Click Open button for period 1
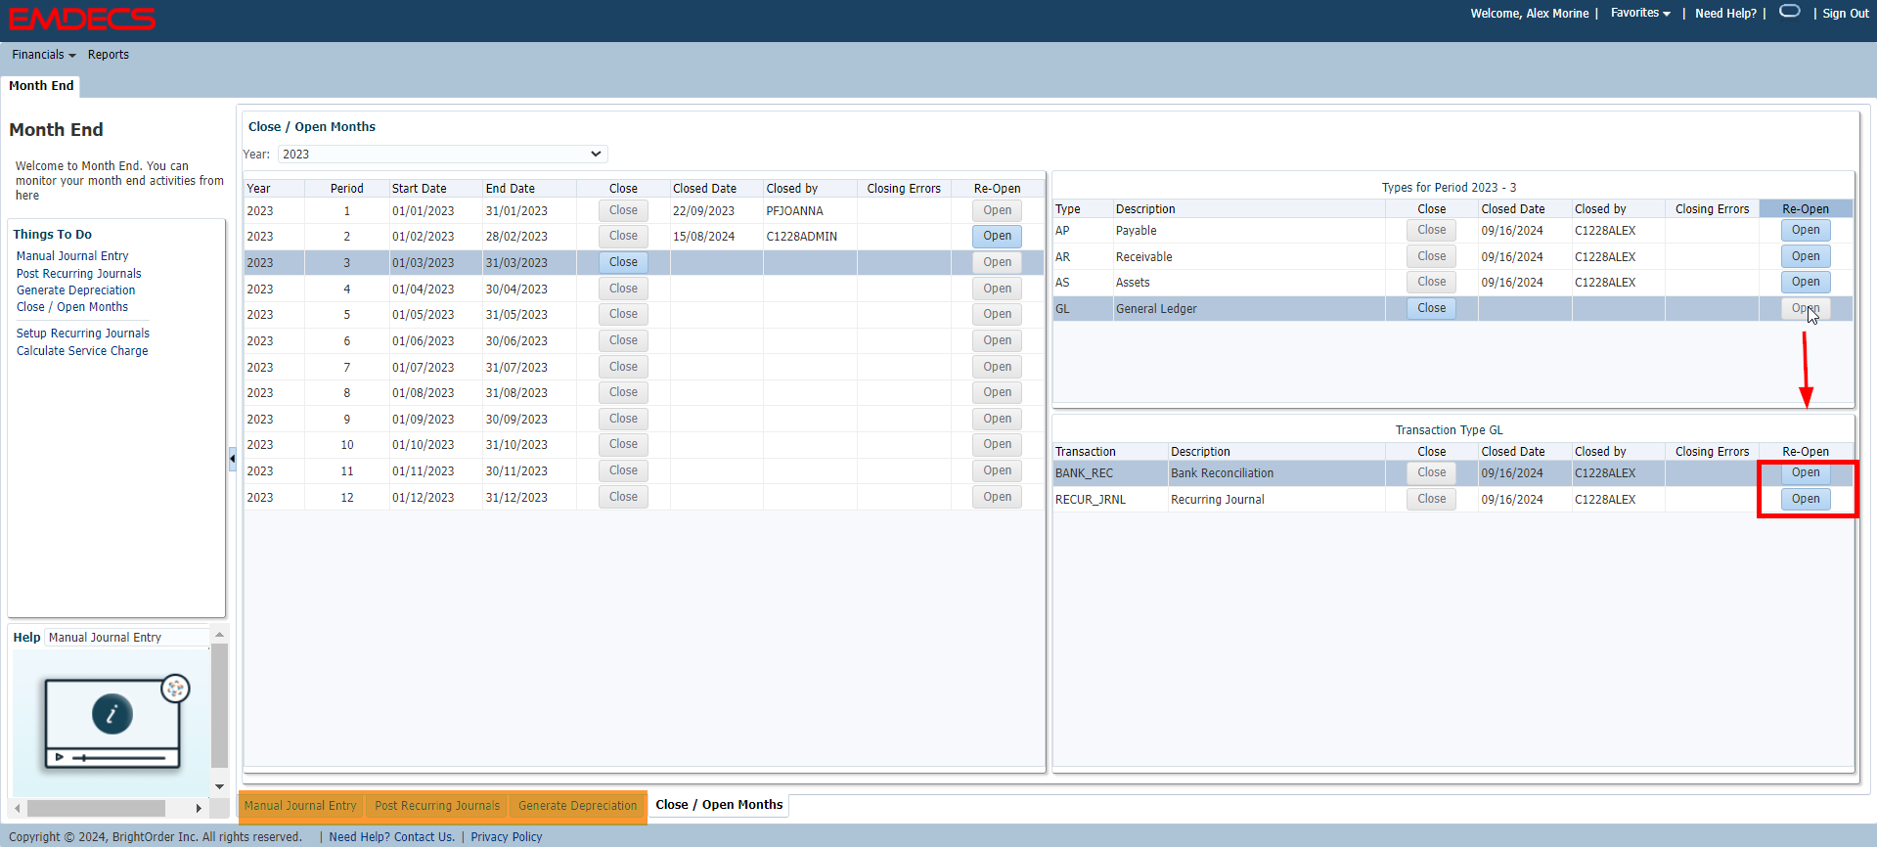 point(998,210)
